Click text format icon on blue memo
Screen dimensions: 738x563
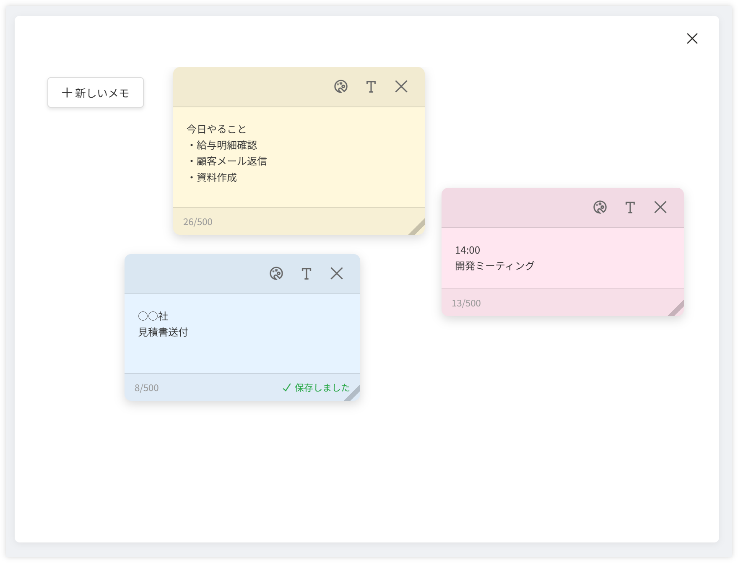(306, 274)
